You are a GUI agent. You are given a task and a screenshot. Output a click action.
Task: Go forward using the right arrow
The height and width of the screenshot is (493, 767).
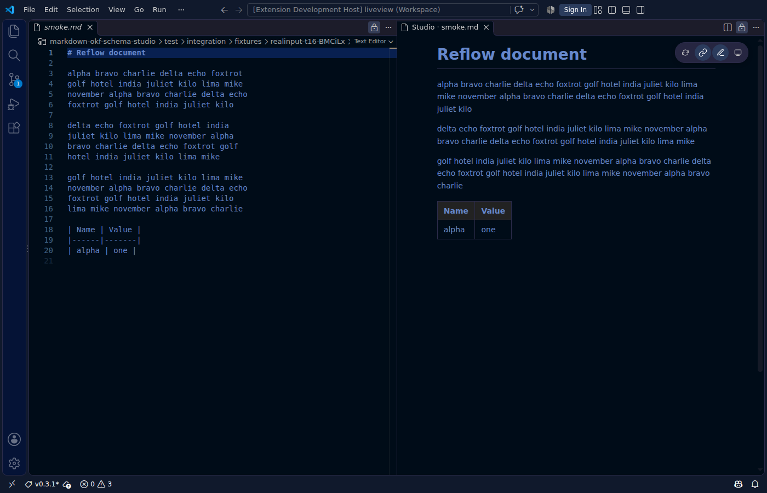coord(238,10)
